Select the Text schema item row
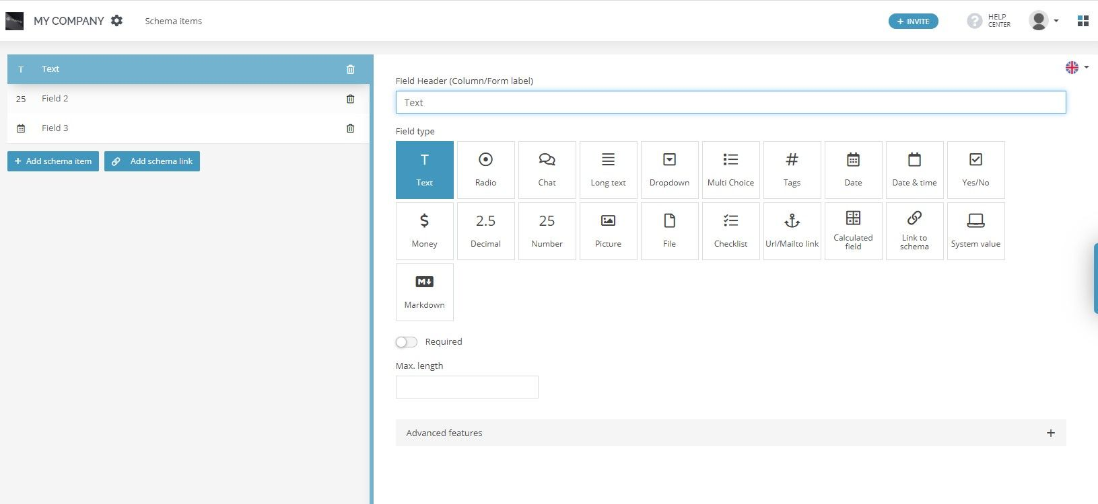Viewport: 1098px width, 504px height. tap(189, 69)
